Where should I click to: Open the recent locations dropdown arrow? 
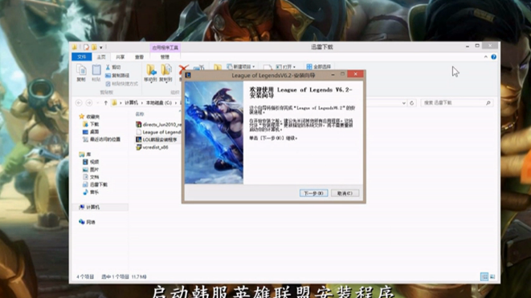97,103
